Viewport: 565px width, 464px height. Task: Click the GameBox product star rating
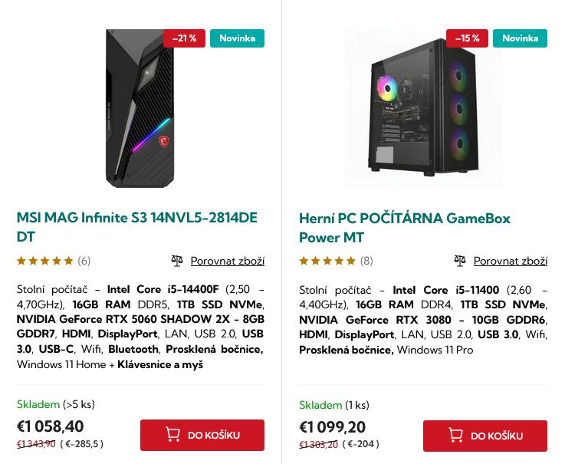click(327, 261)
